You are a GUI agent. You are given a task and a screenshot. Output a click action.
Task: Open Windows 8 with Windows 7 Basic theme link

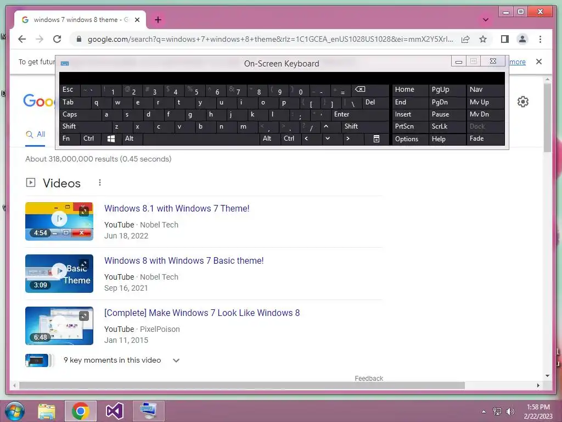pyautogui.click(x=184, y=261)
